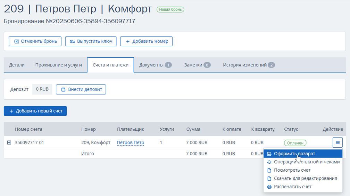
Task: Open the Петров Петр payer link
Action: [x=130, y=142]
